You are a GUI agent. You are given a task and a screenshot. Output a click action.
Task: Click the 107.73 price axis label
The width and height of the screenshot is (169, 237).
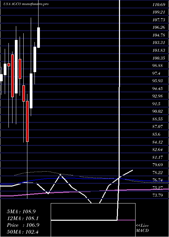[x=159, y=20]
